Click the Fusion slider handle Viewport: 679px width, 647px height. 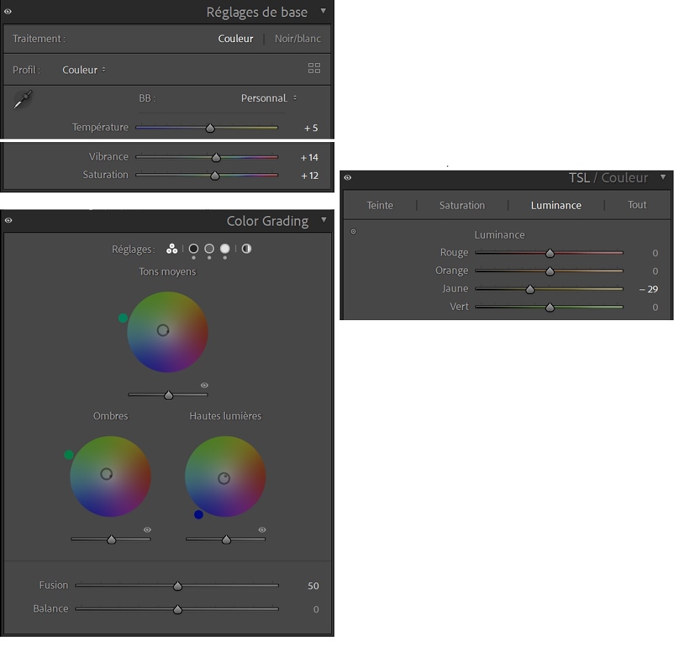(x=177, y=586)
